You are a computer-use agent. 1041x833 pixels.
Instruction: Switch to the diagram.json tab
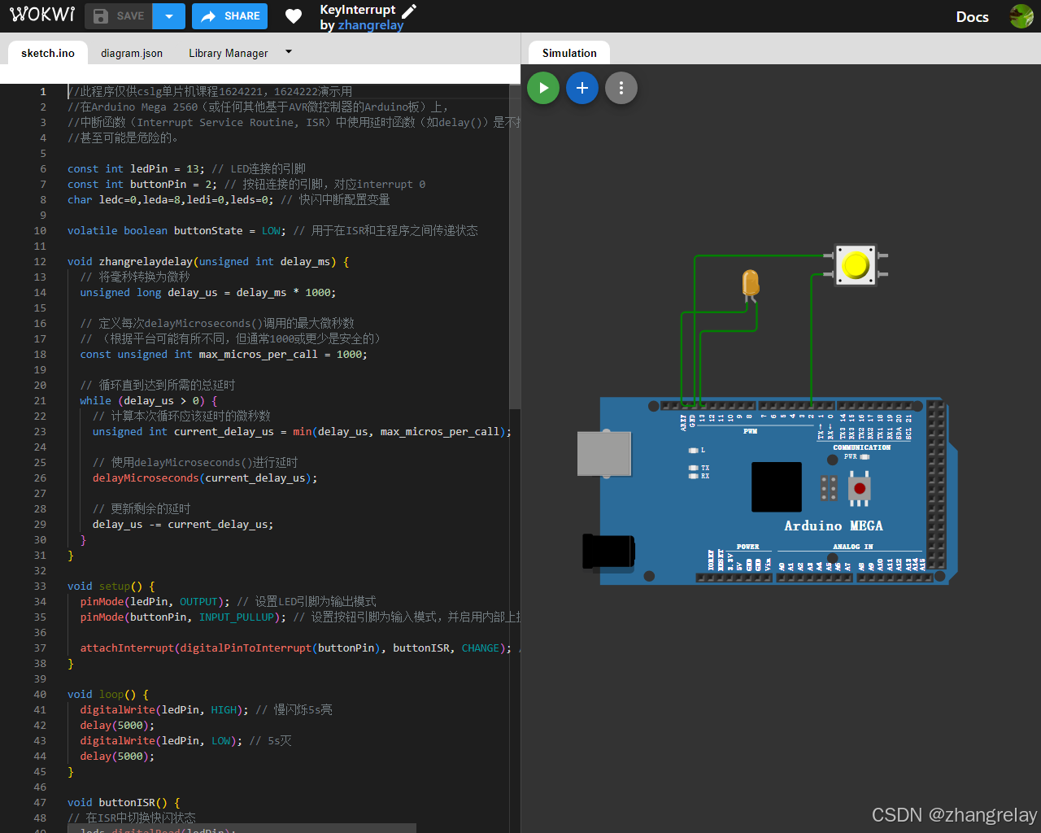[132, 53]
